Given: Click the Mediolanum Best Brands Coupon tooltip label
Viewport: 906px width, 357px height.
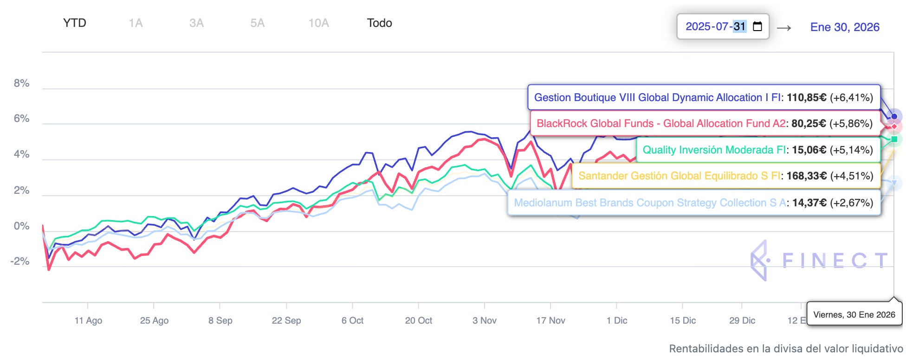Looking at the screenshot, I should coord(694,203).
